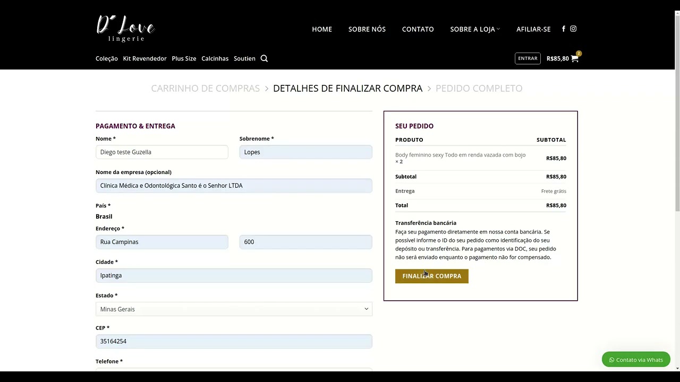Browse the Coleção category
Image resolution: width=680 pixels, height=382 pixels.
pyautogui.click(x=107, y=58)
